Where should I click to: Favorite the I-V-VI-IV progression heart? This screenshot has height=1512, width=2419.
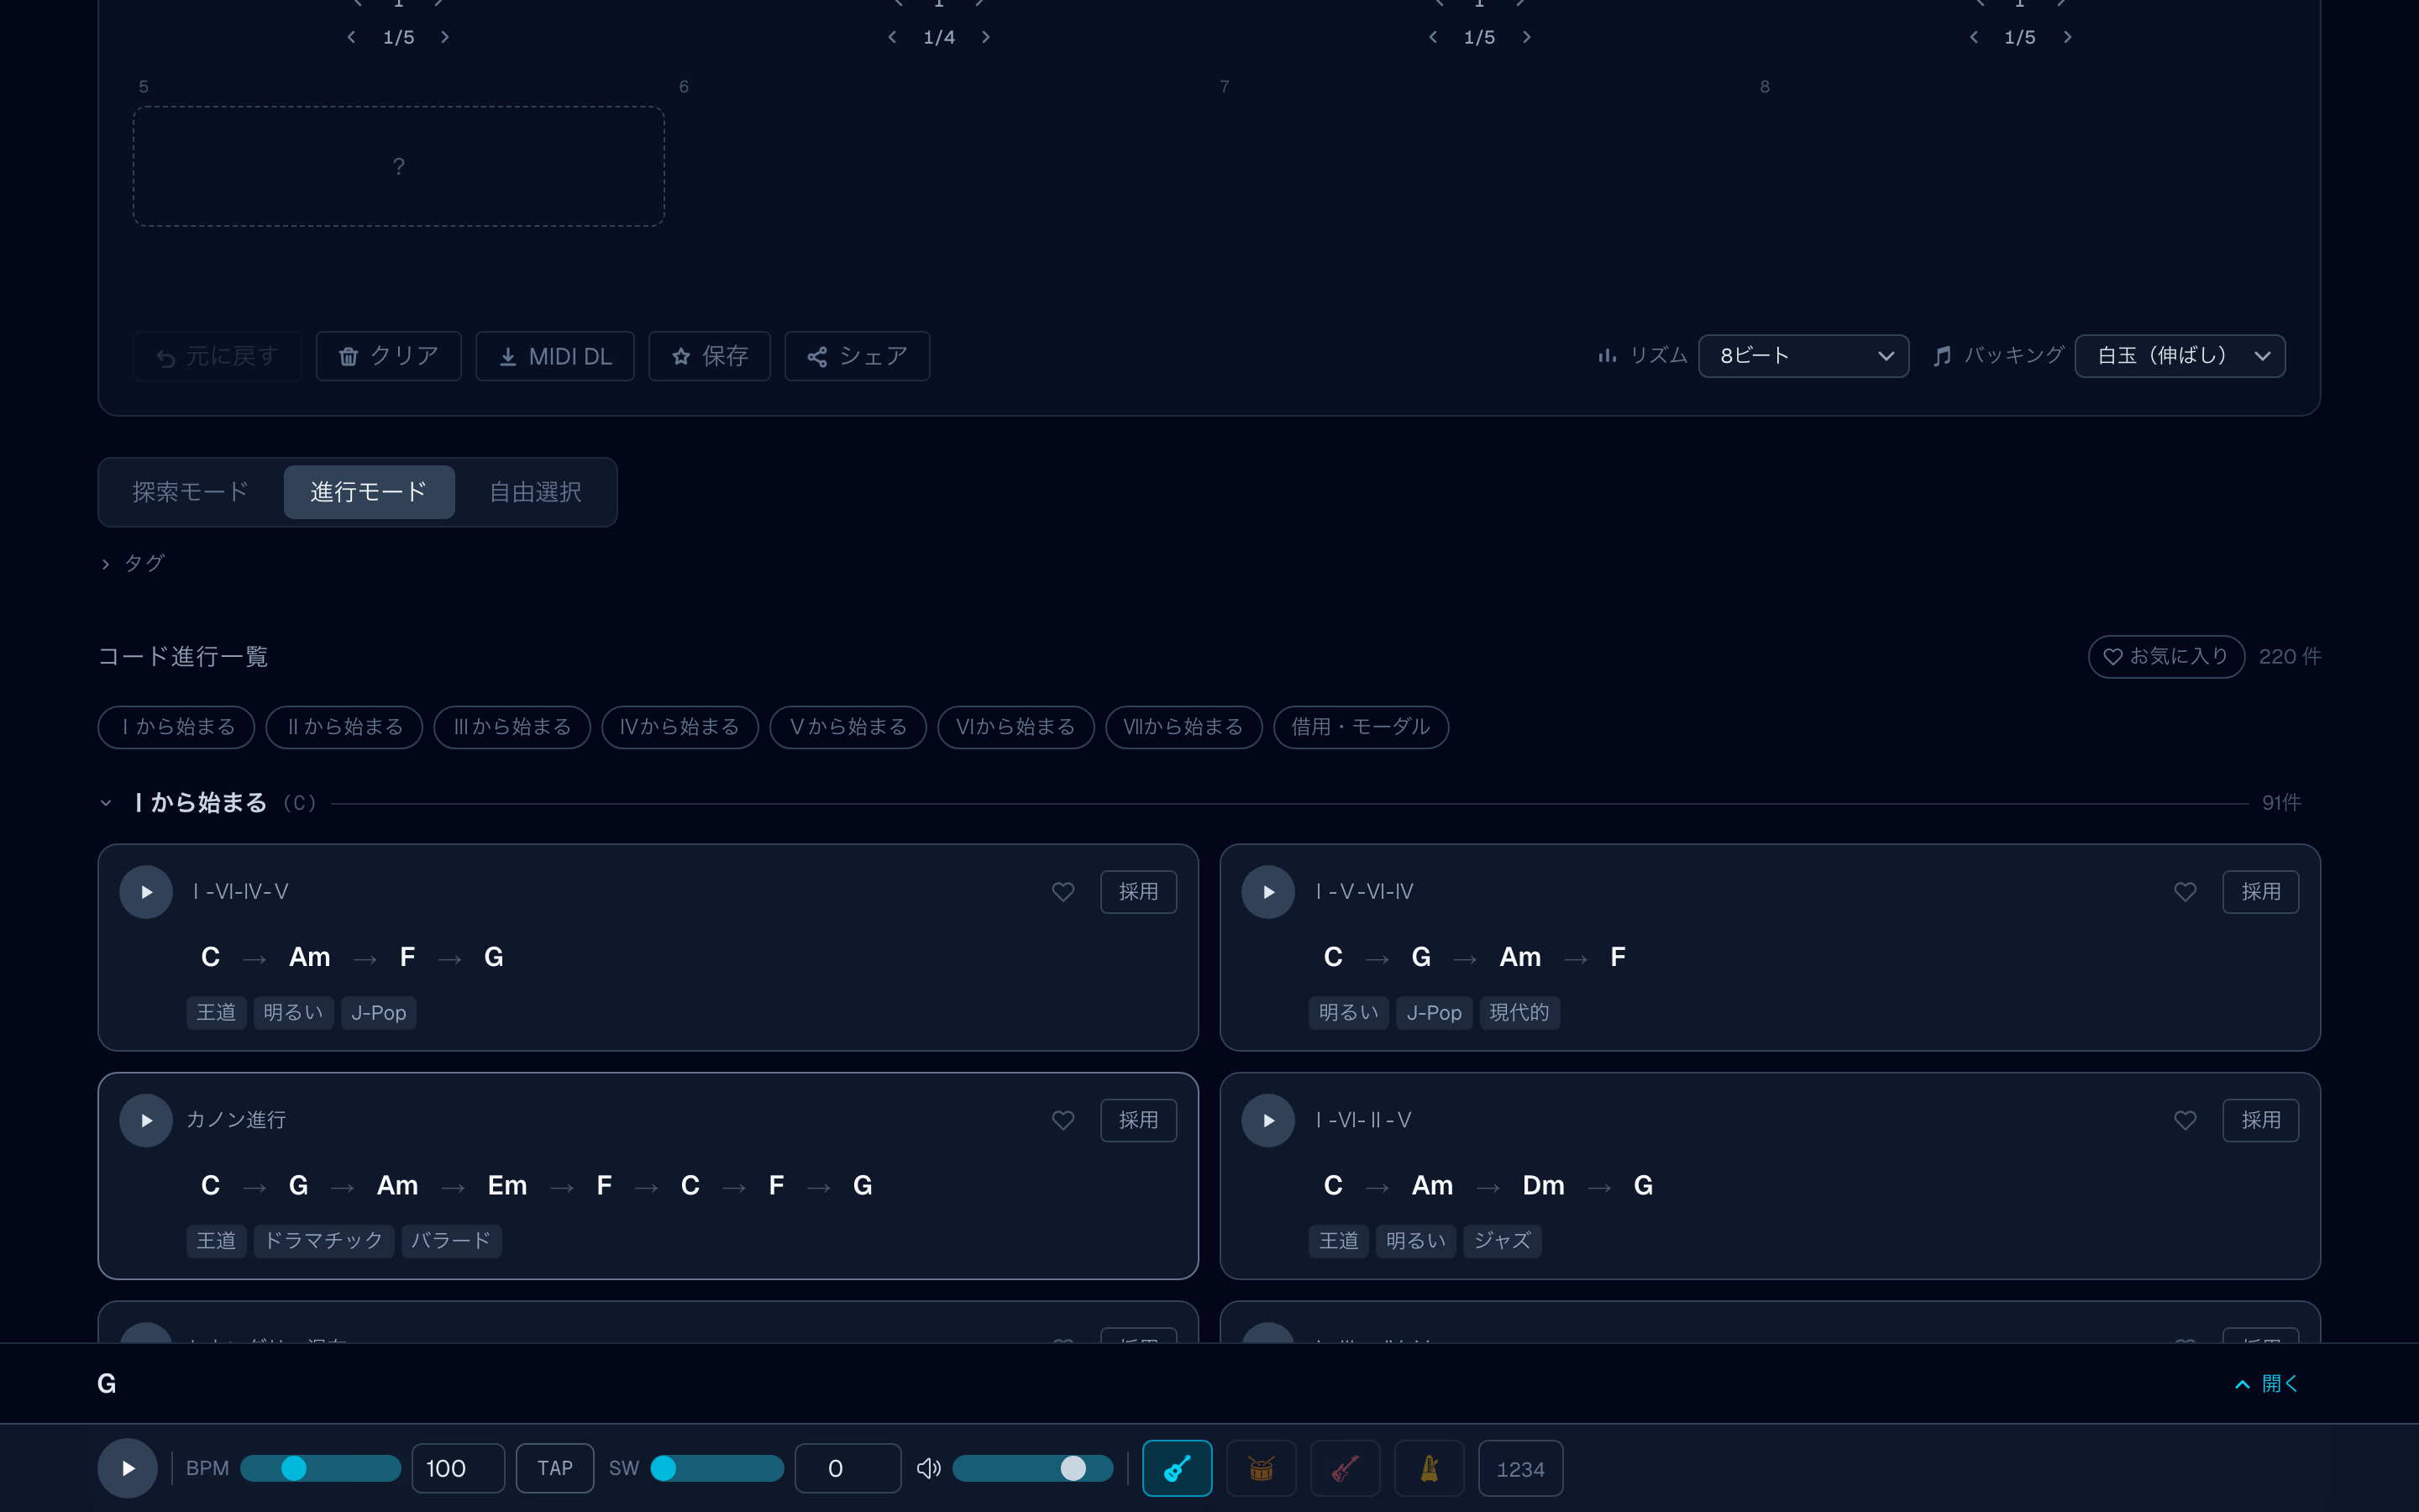(2185, 891)
